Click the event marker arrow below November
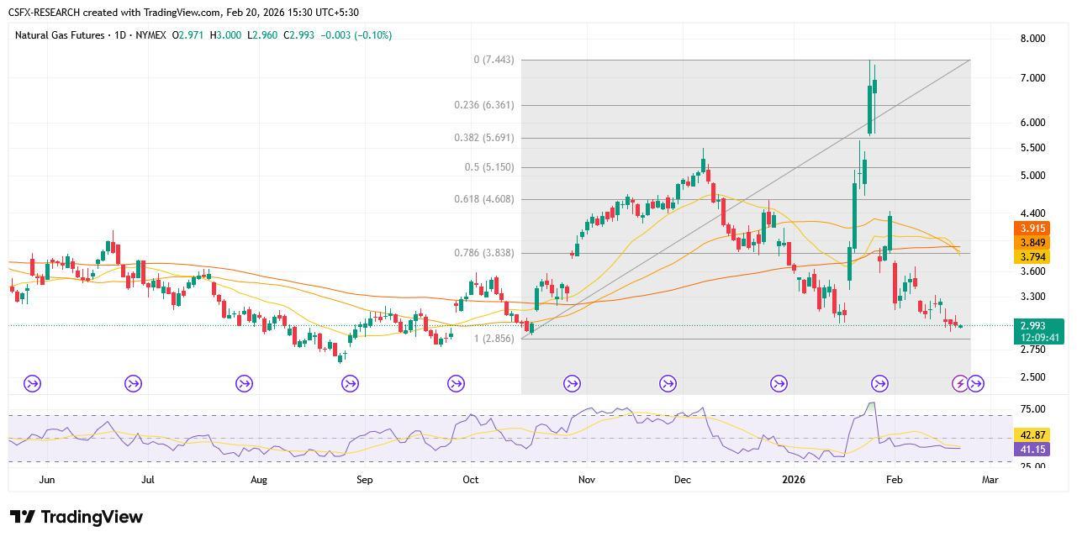The image size is (1077, 542). pyautogui.click(x=571, y=384)
